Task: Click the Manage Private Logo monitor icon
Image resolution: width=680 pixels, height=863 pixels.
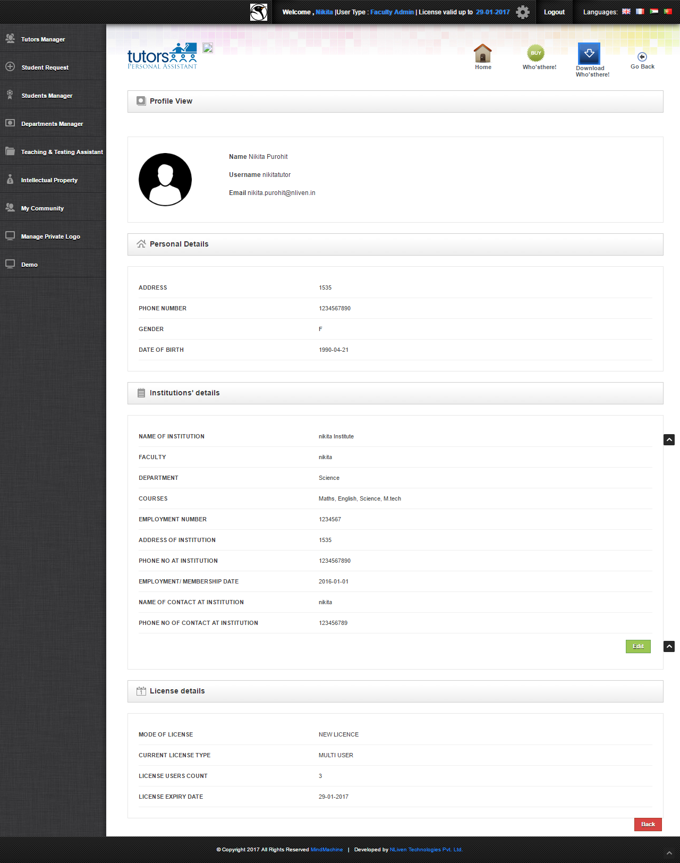Action: pos(10,235)
